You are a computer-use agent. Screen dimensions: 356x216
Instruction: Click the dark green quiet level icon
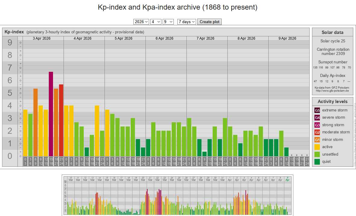pyautogui.click(x=317, y=162)
